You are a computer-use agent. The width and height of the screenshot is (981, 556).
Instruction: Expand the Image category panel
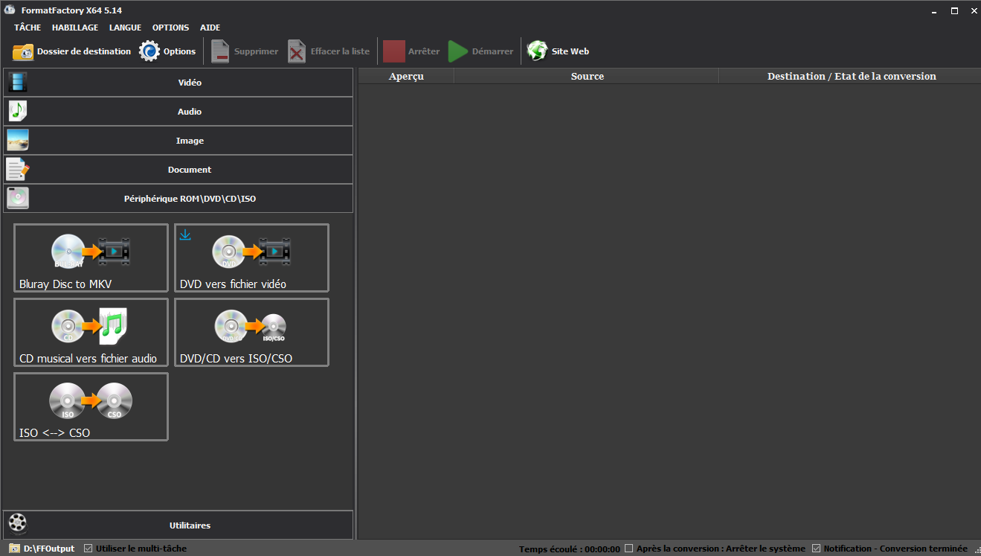[178, 141]
